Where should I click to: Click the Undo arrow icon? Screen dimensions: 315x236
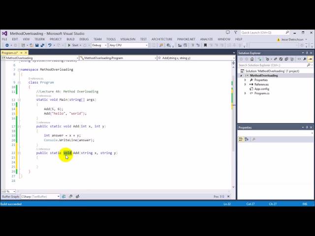click(50, 45)
